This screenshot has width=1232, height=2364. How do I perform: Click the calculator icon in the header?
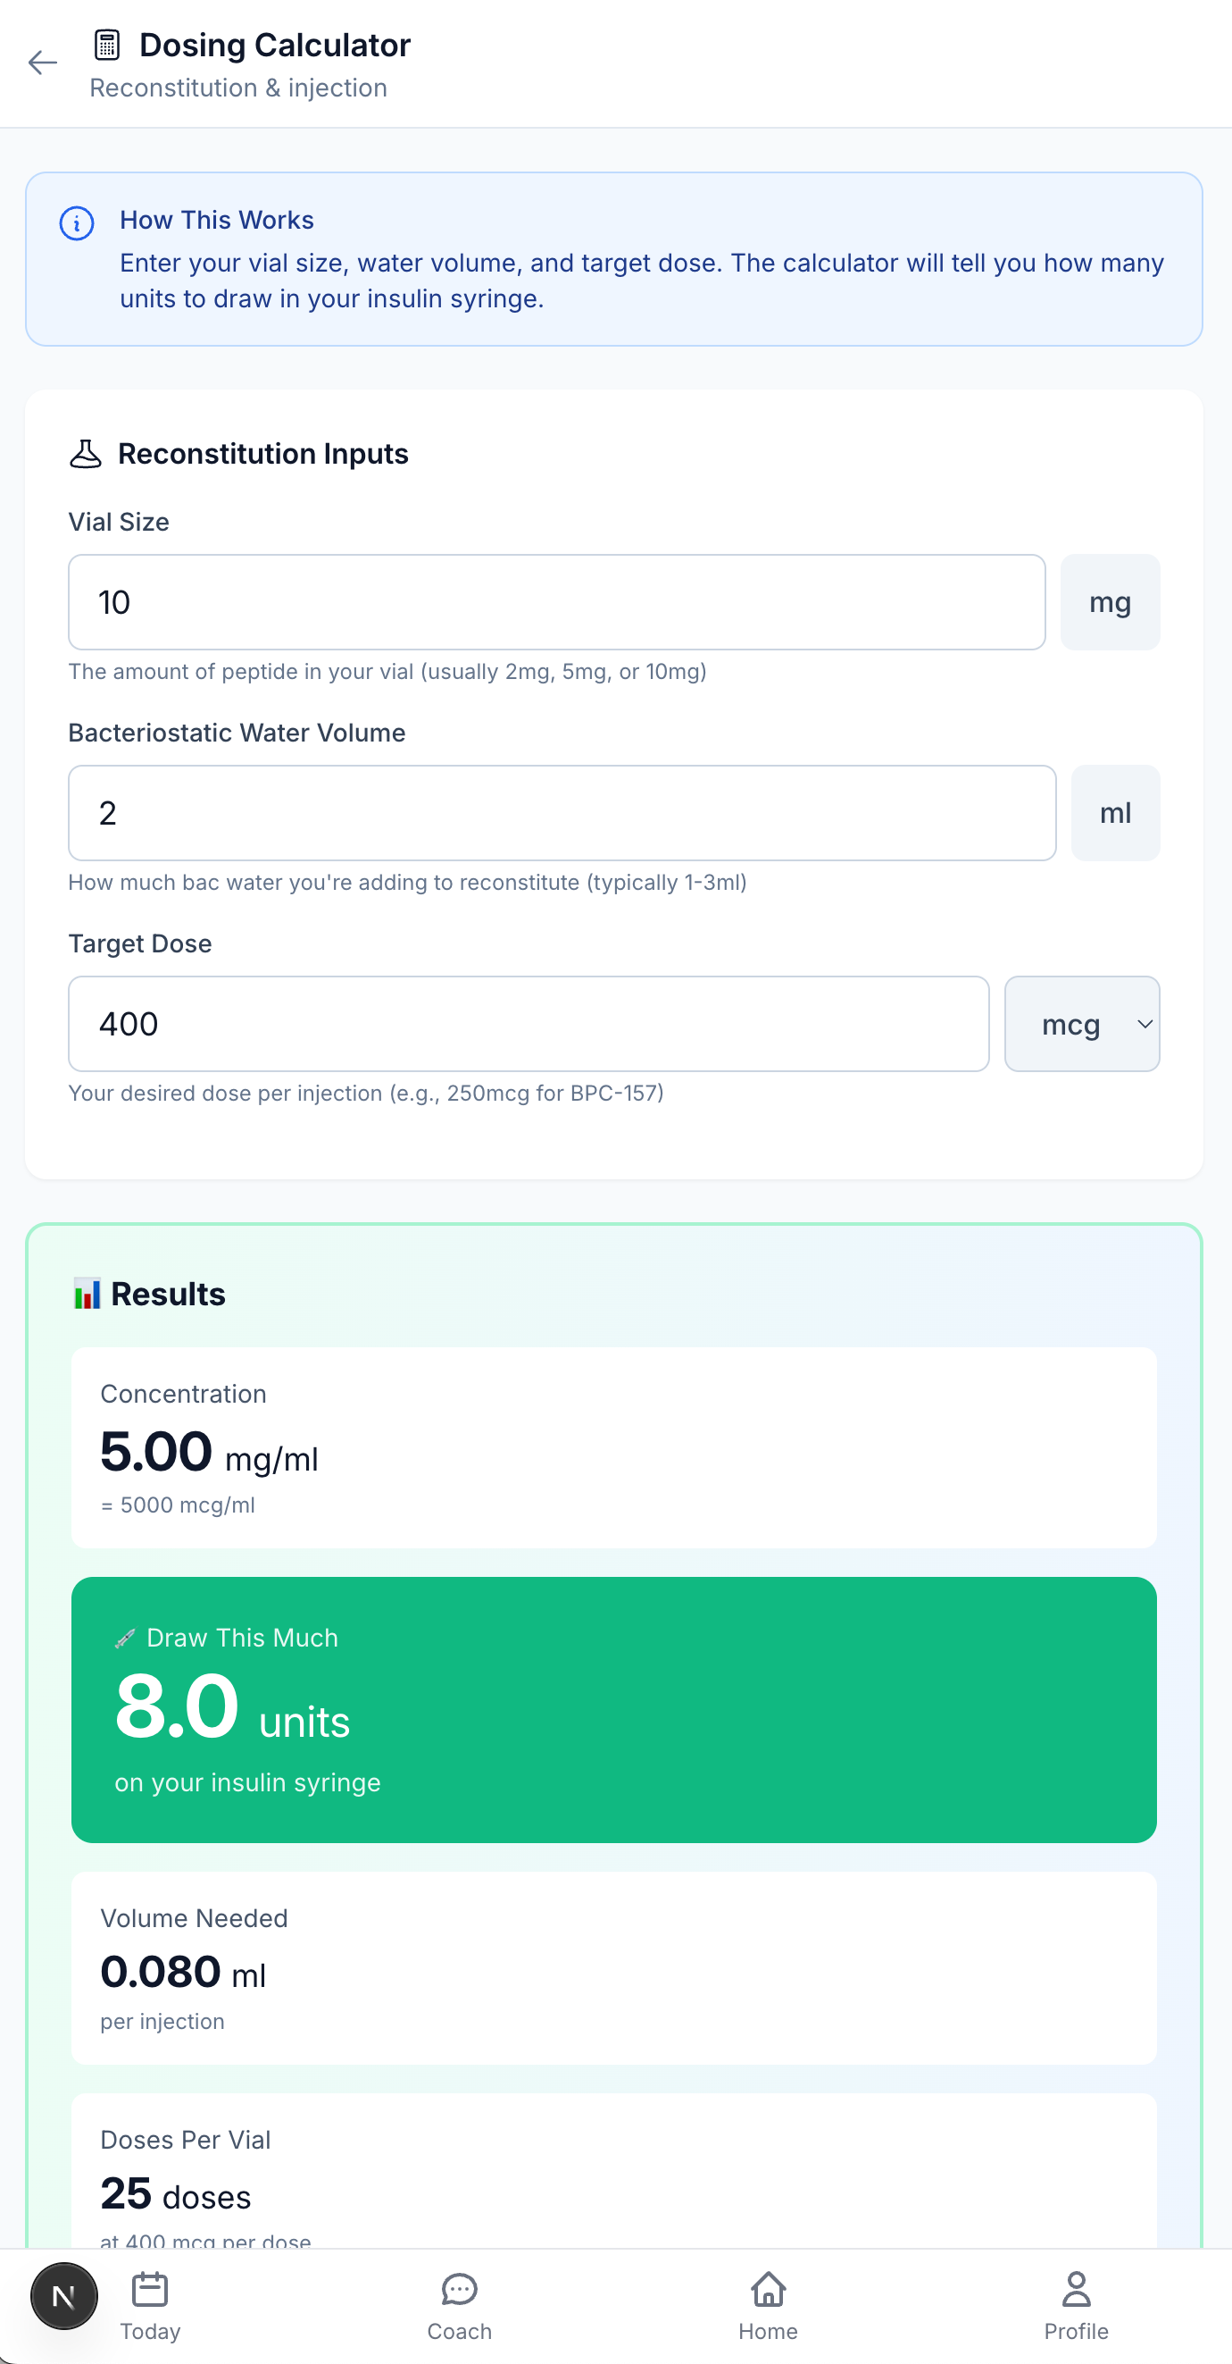click(x=107, y=43)
